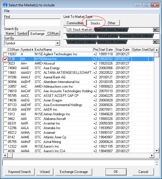Screen dimensions: 162x179
Task: Check the box for Ableauctions.com Inc
Action: (x=5, y=86)
